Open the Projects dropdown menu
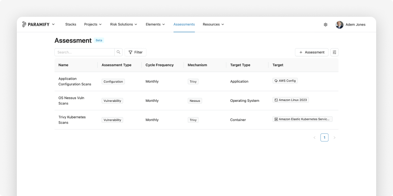 click(x=93, y=24)
